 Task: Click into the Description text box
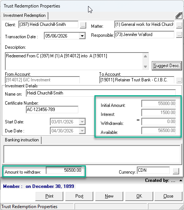click(74, 61)
